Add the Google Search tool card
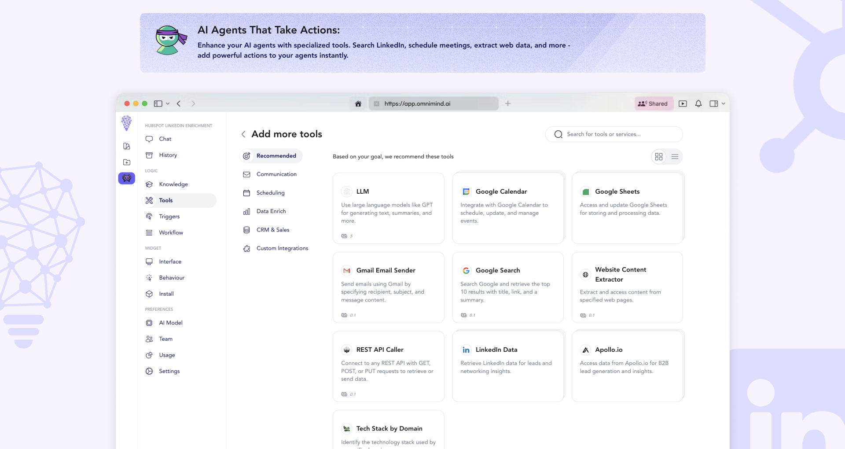Image resolution: width=845 pixels, height=449 pixels. click(508, 287)
